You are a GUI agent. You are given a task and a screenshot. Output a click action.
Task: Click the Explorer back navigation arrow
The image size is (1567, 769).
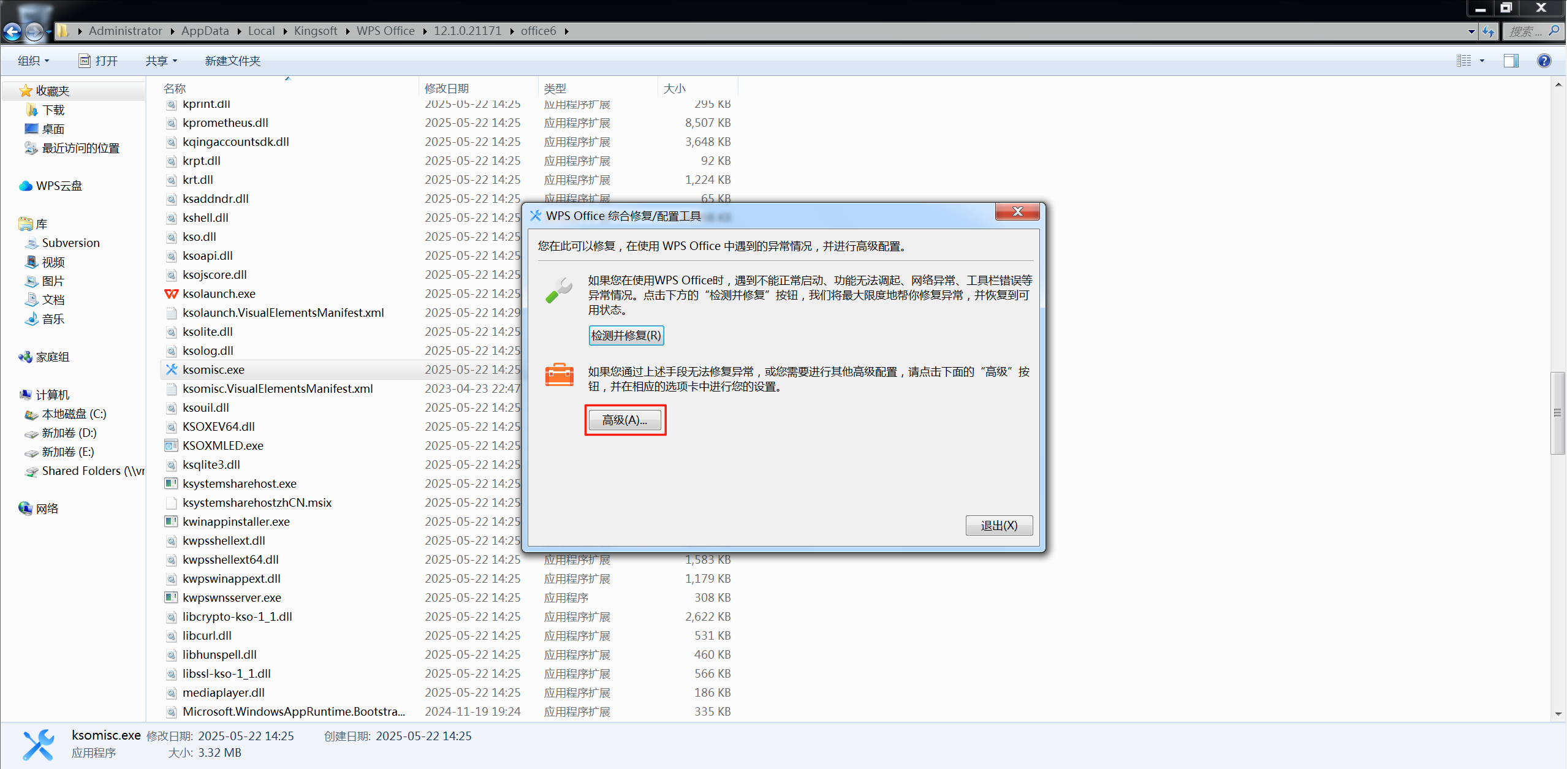click(x=12, y=31)
